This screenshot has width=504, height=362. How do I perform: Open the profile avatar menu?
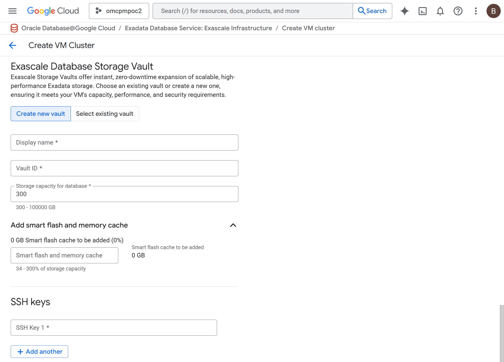[493, 11]
